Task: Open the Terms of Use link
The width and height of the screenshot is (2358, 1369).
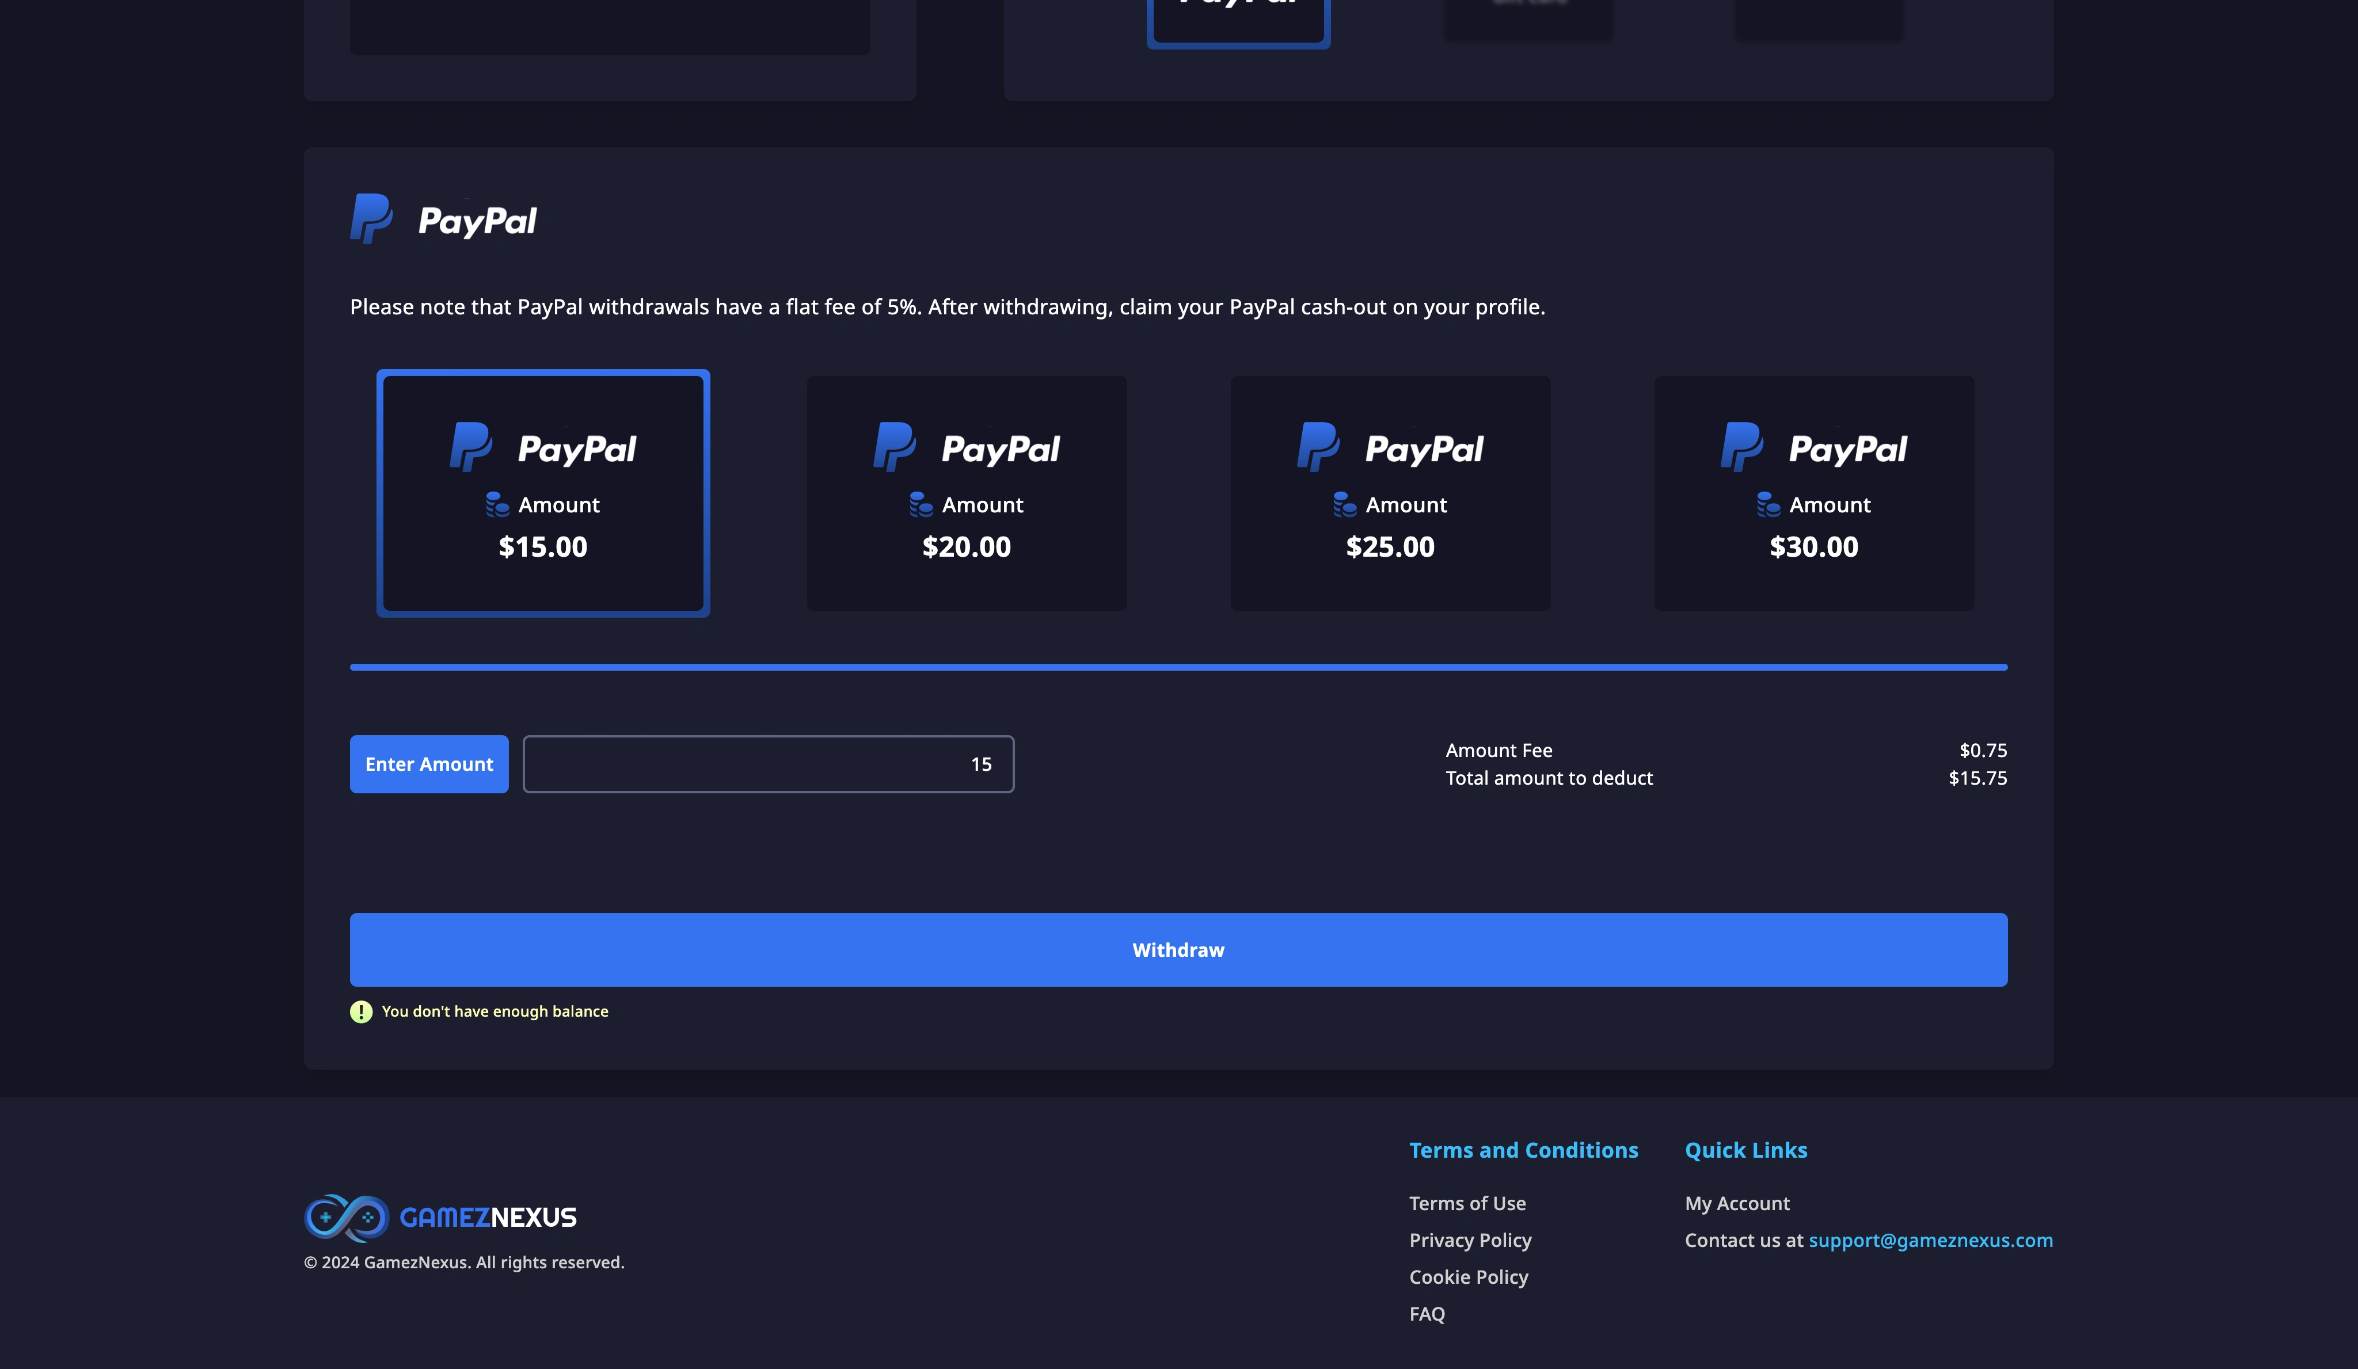Action: pos(1467,1203)
